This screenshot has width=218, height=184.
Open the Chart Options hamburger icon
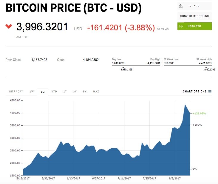(210, 92)
